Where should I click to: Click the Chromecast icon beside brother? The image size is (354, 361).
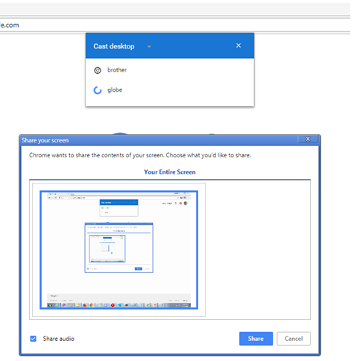click(x=98, y=70)
